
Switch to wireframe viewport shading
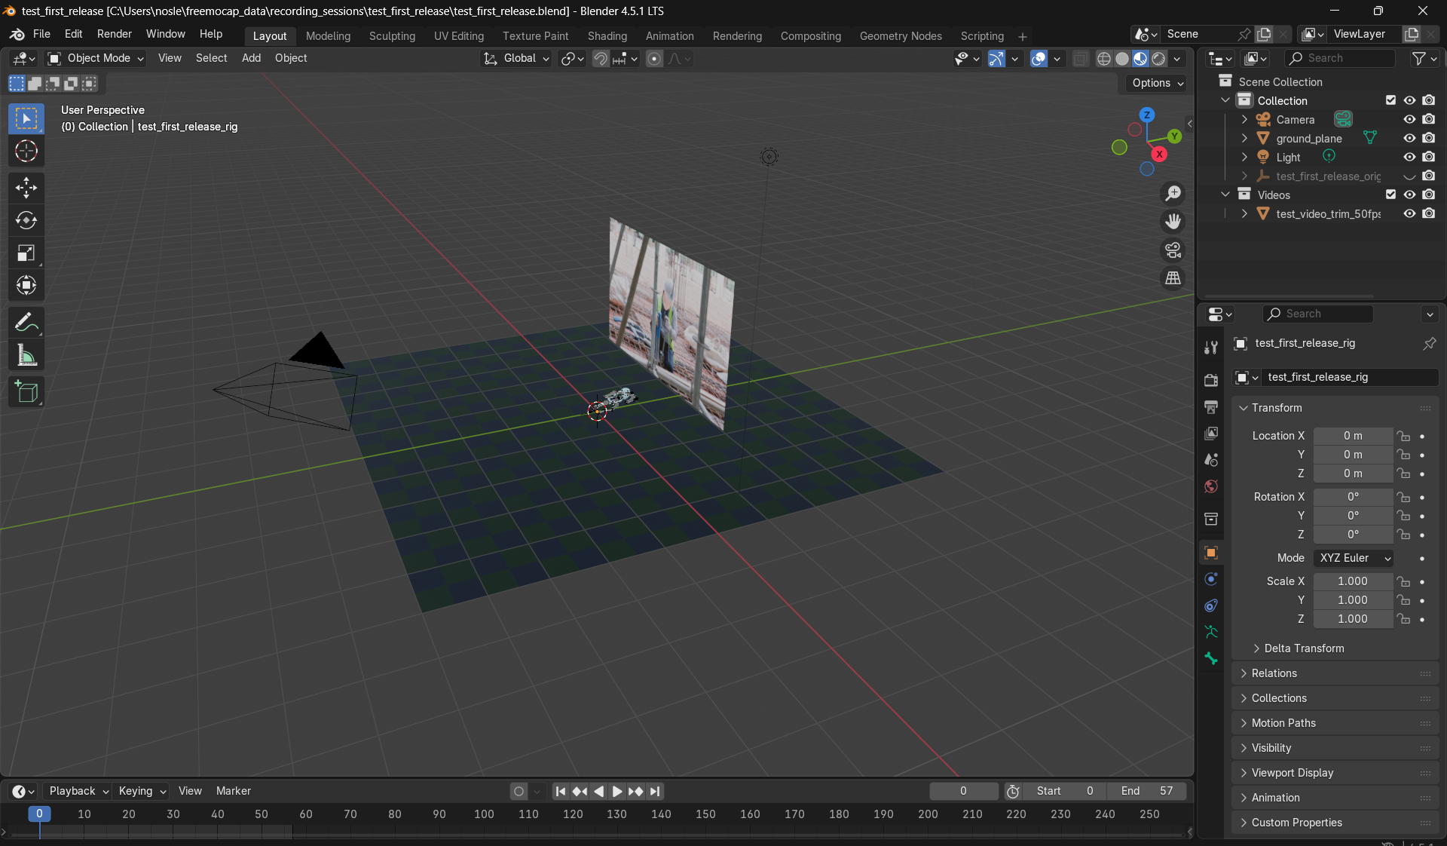[x=1104, y=59]
